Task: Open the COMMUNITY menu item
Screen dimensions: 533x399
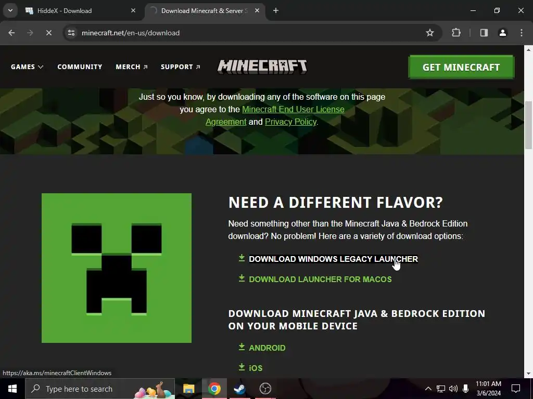Action: pyautogui.click(x=80, y=67)
